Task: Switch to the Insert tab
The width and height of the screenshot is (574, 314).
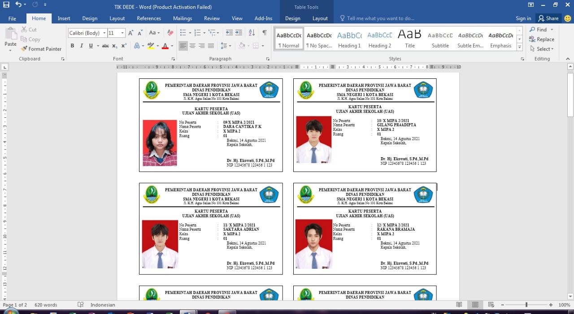Action: tap(64, 18)
